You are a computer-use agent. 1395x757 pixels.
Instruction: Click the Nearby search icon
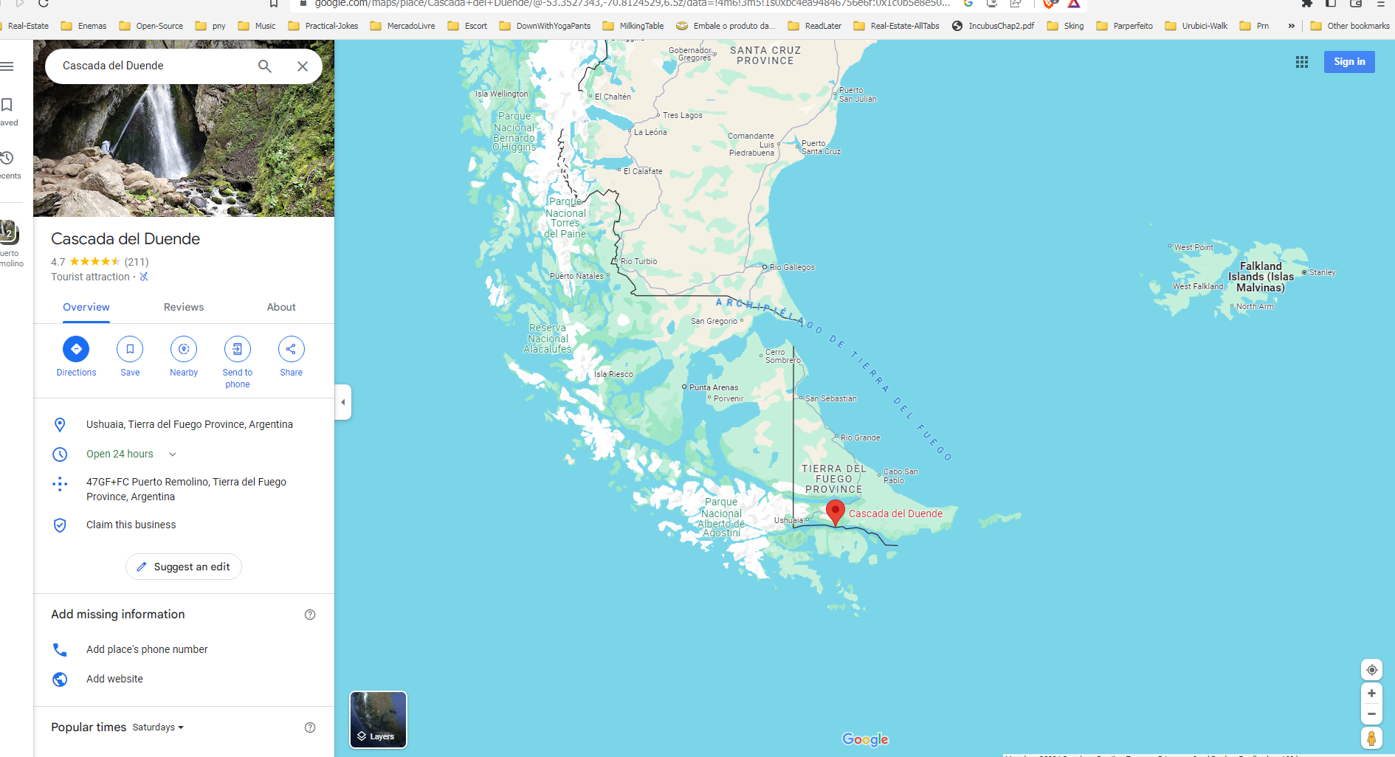tap(184, 349)
